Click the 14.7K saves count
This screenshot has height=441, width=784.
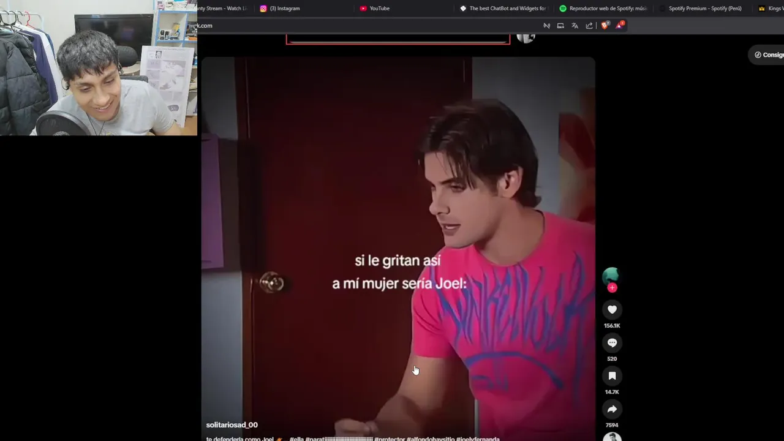pyautogui.click(x=612, y=392)
